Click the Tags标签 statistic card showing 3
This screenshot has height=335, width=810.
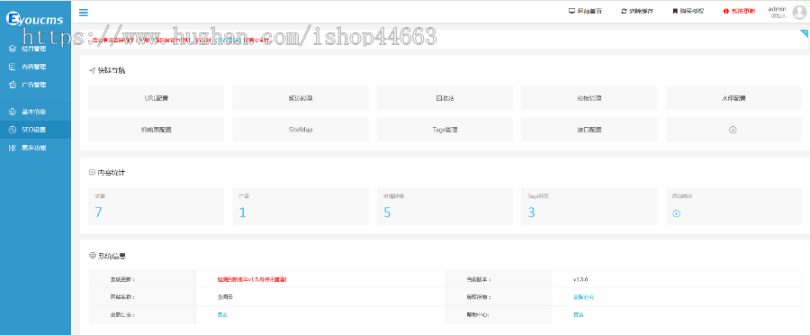[x=589, y=206]
